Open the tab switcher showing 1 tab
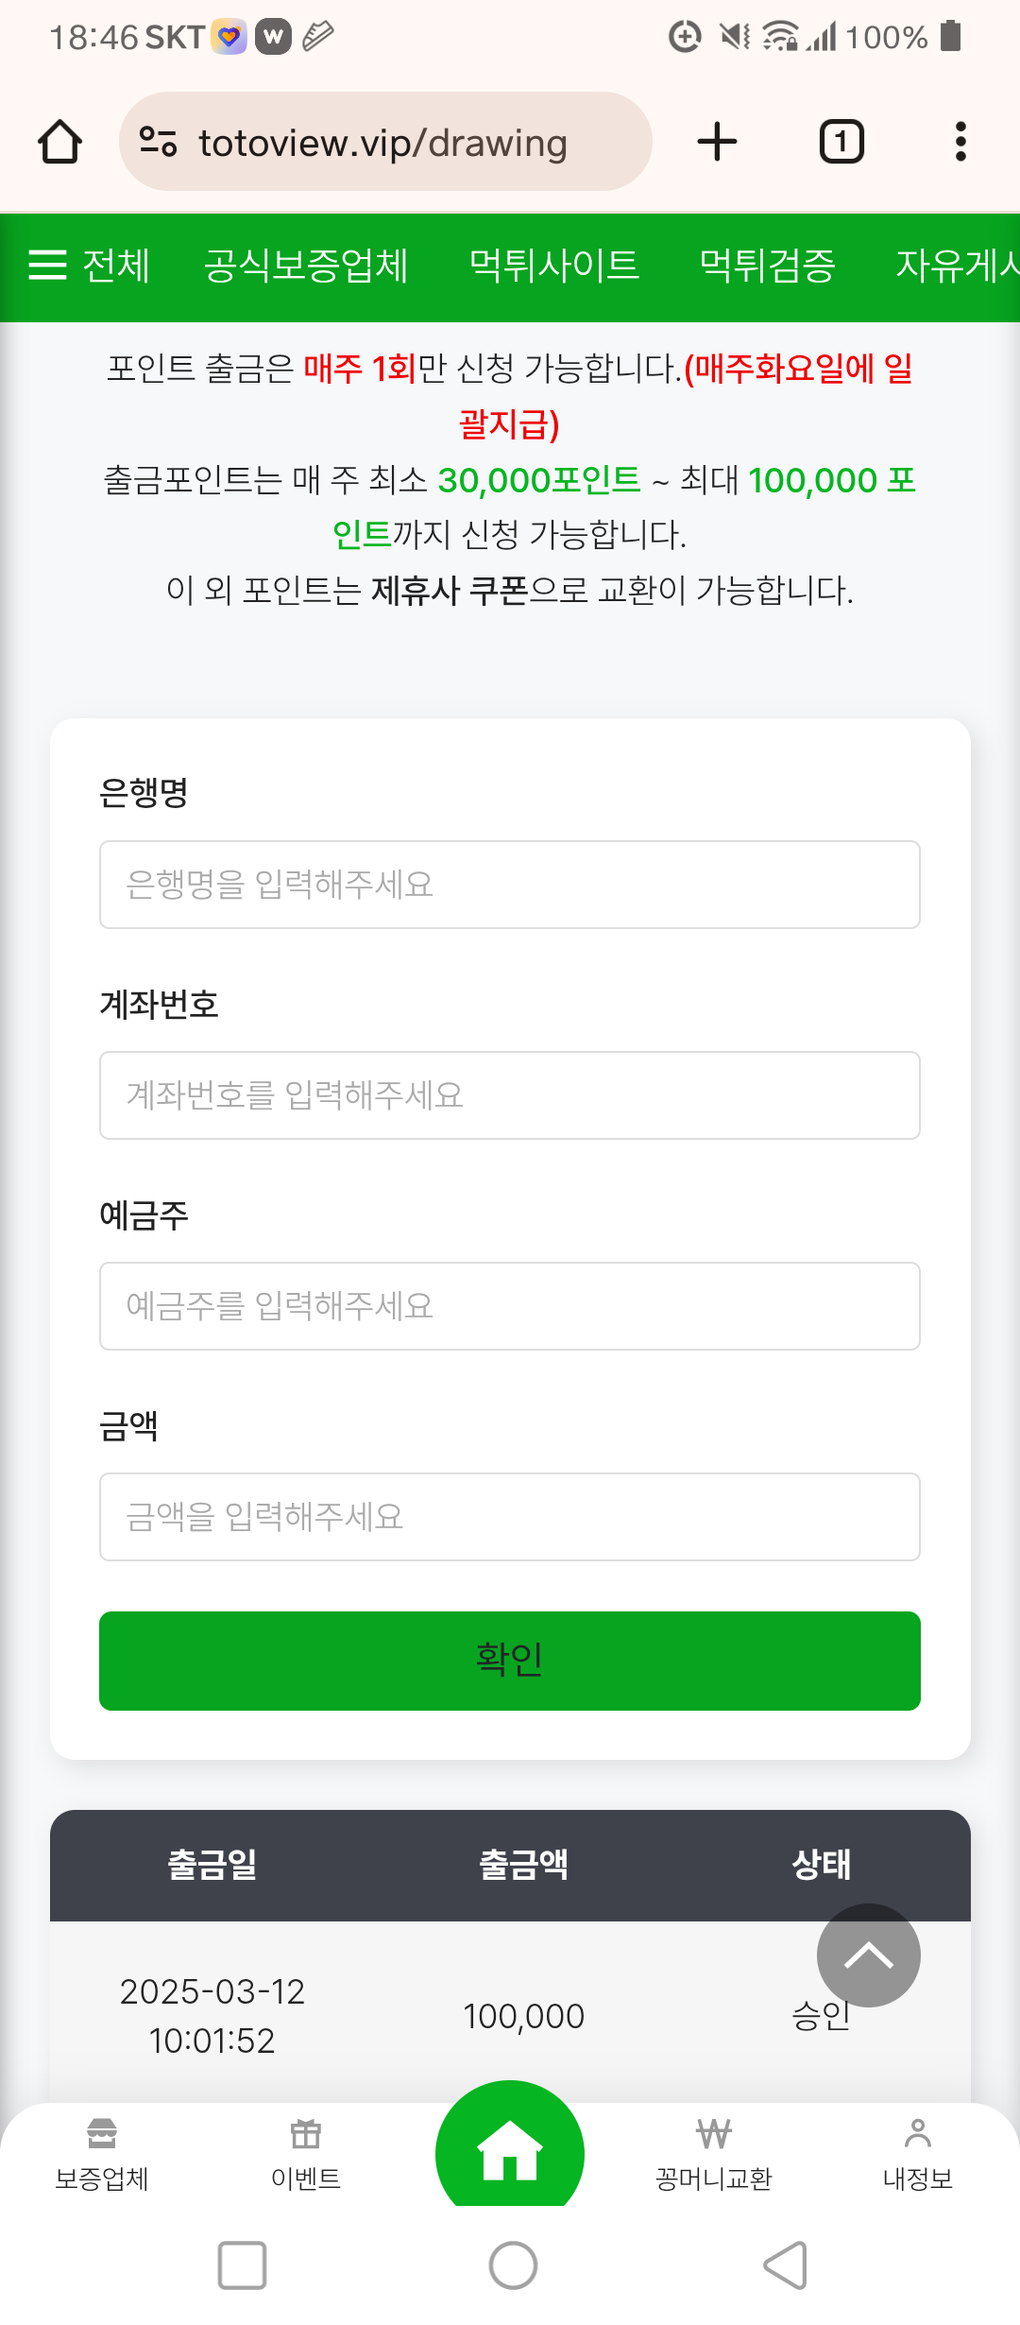This screenshot has width=1020, height=2325. 841,142
